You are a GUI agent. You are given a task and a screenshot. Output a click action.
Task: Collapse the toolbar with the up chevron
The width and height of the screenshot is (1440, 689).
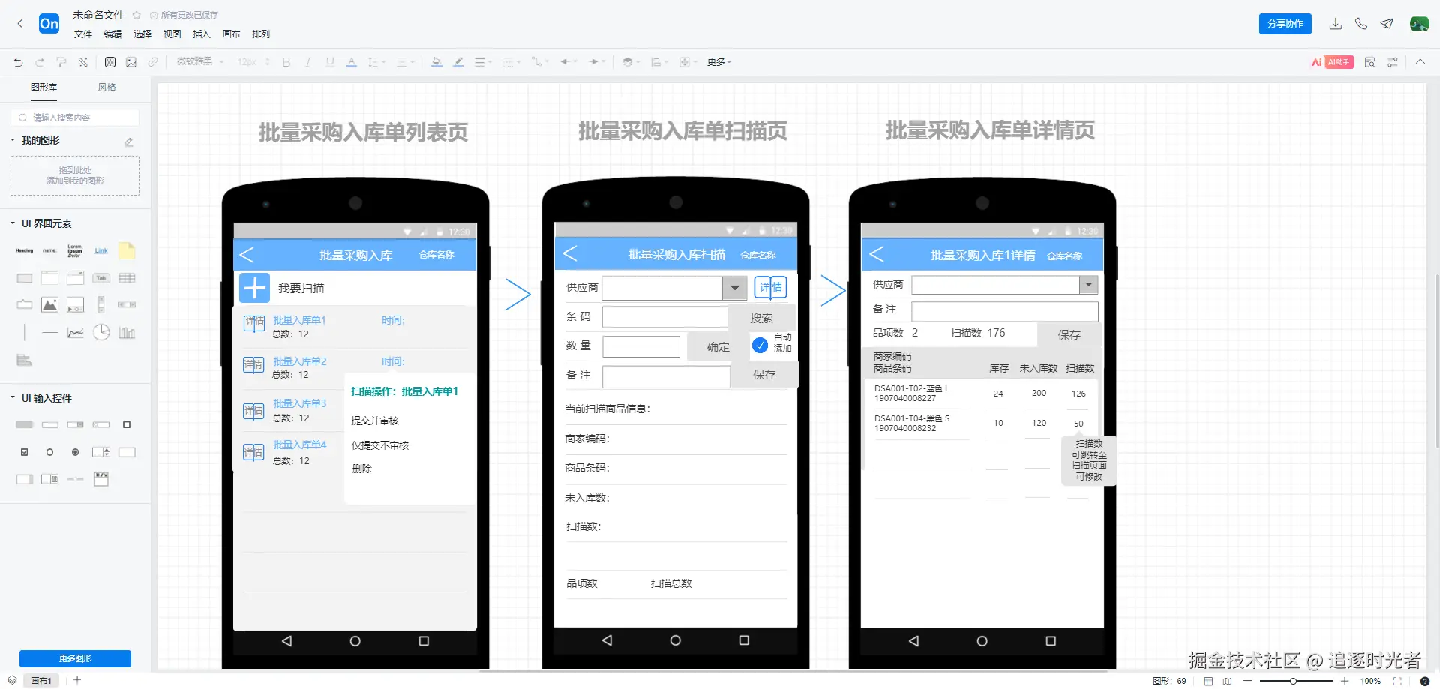(x=1420, y=62)
